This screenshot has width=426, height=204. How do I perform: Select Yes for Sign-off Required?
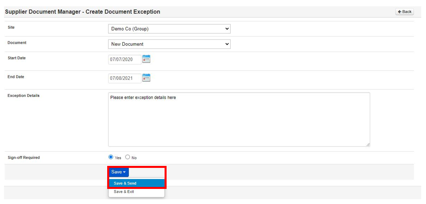coord(110,157)
